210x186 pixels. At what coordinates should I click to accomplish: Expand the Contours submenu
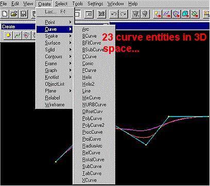point(55,57)
